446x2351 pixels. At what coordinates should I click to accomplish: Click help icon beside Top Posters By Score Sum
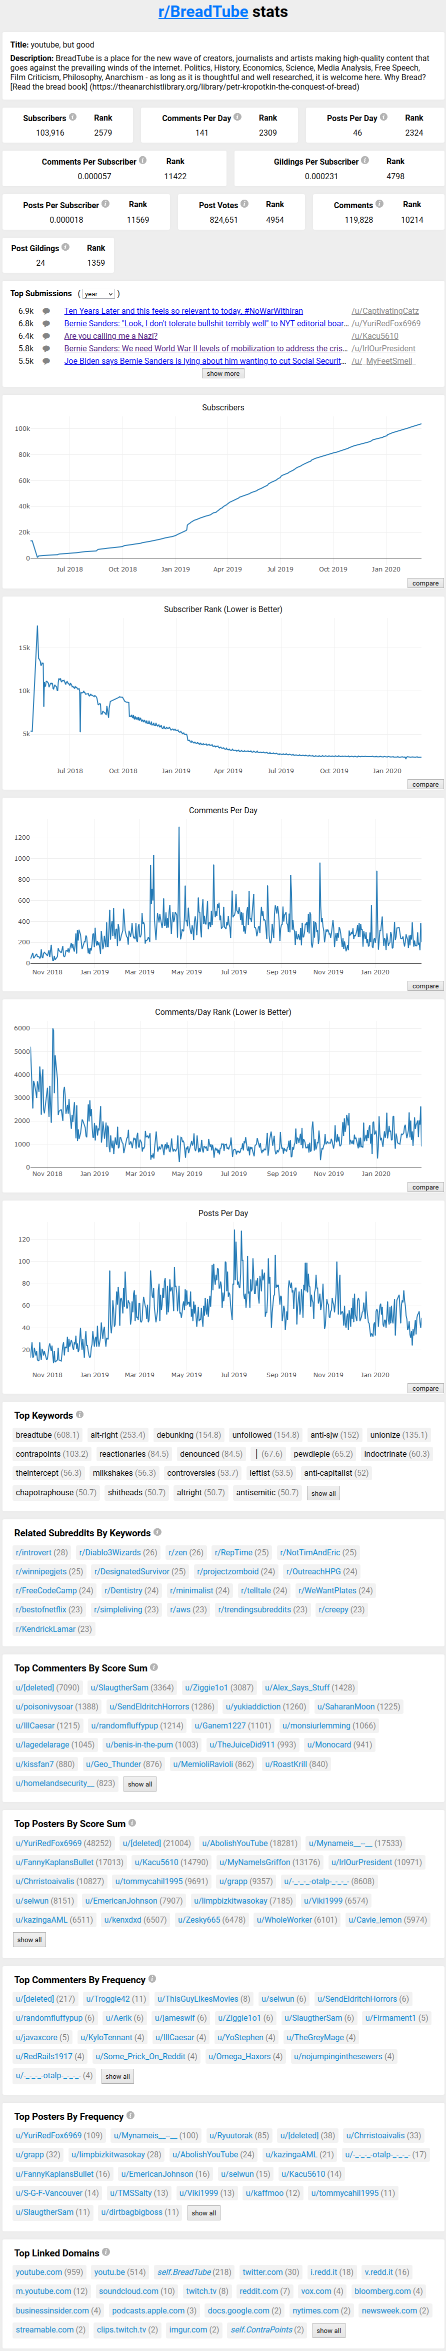click(132, 1823)
